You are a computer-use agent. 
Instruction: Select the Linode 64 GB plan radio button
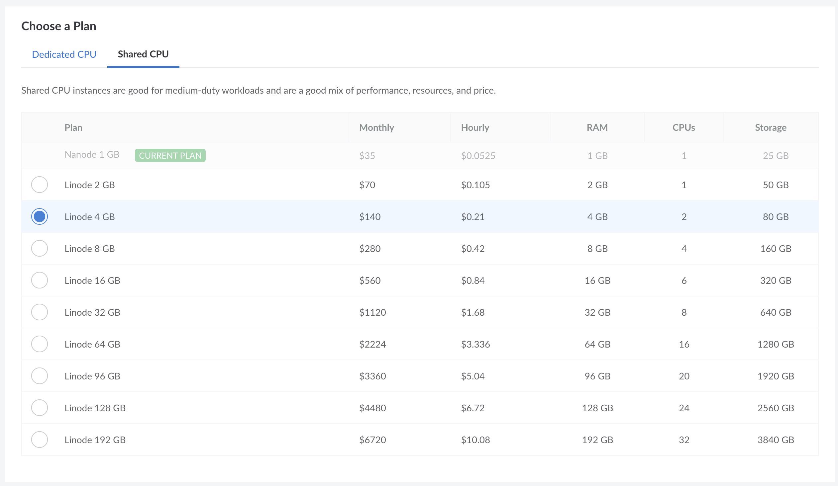tap(39, 344)
